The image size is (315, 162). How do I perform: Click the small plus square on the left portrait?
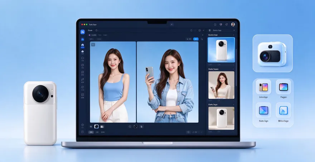(x=93, y=45)
